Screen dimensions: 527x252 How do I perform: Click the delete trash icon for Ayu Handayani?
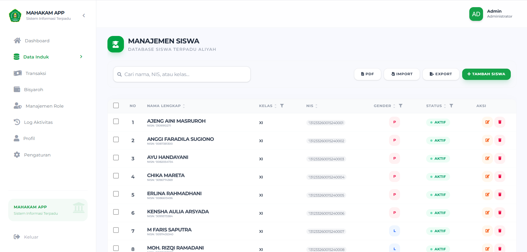click(x=500, y=158)
